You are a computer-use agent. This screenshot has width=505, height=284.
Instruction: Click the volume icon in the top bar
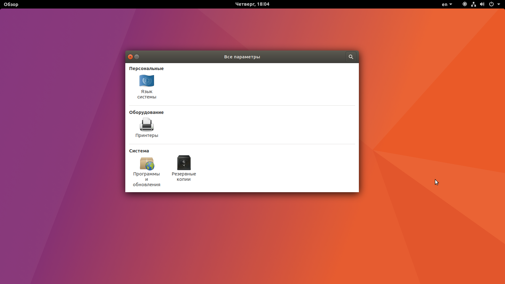(482, 4)
